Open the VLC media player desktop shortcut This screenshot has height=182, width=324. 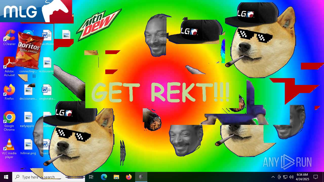tap(9, 149)
